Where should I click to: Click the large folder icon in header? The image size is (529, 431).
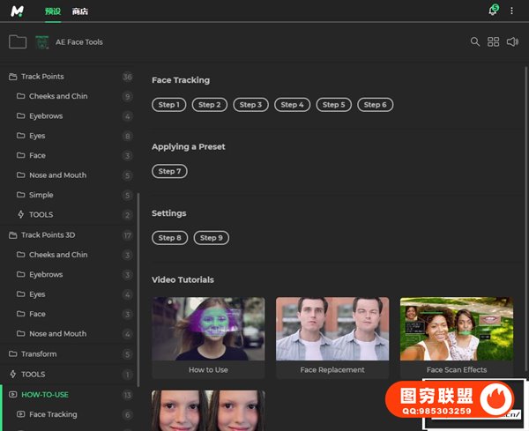(x=18, y=41)
